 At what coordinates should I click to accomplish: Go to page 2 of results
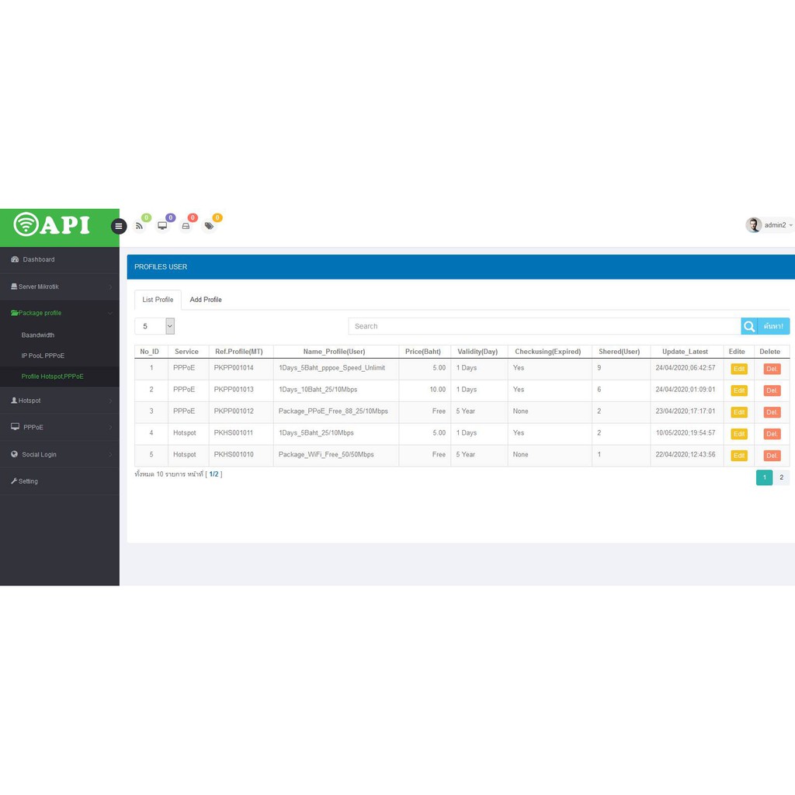(781, 477)
